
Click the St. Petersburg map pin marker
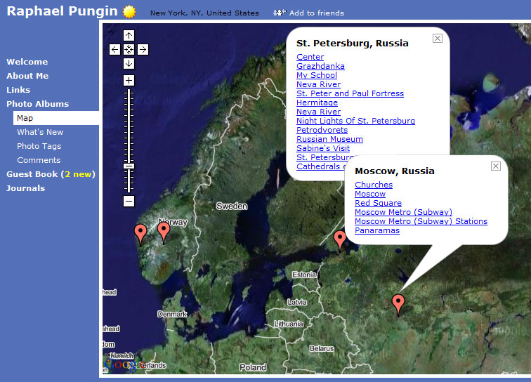coord(340,241)
